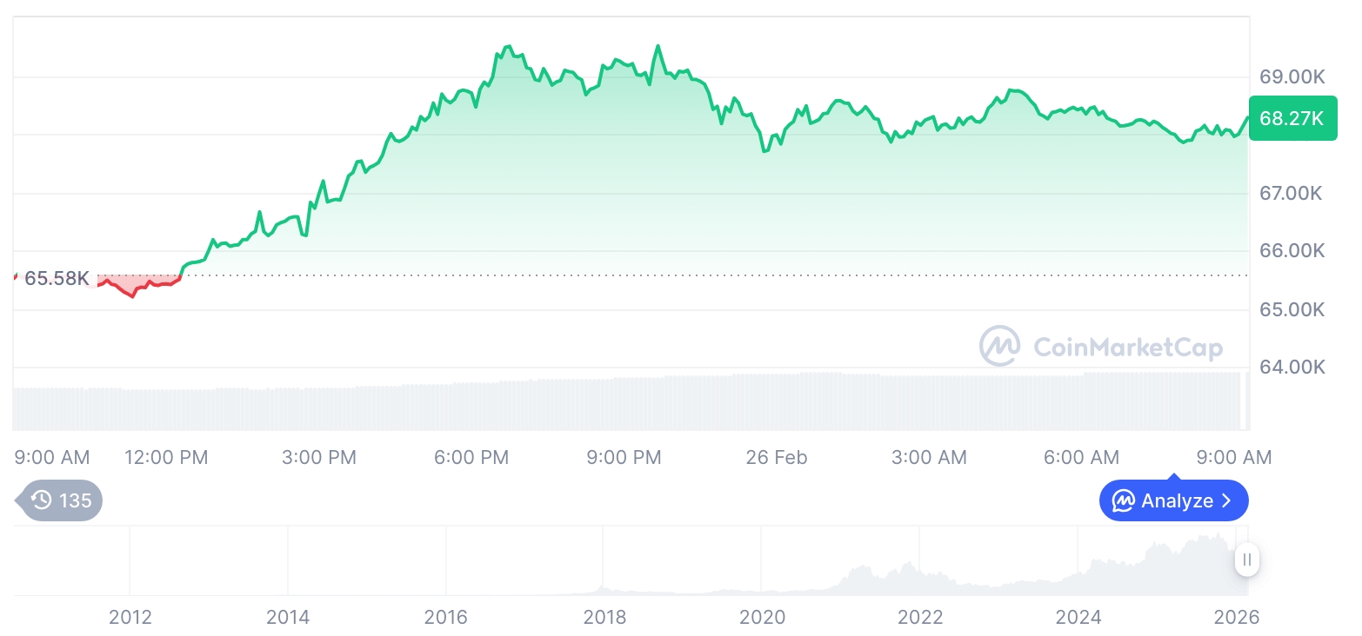The image size is (1362, 636).
Task: Click the 69.00K price axis label
Action: tap(1292, 77)
